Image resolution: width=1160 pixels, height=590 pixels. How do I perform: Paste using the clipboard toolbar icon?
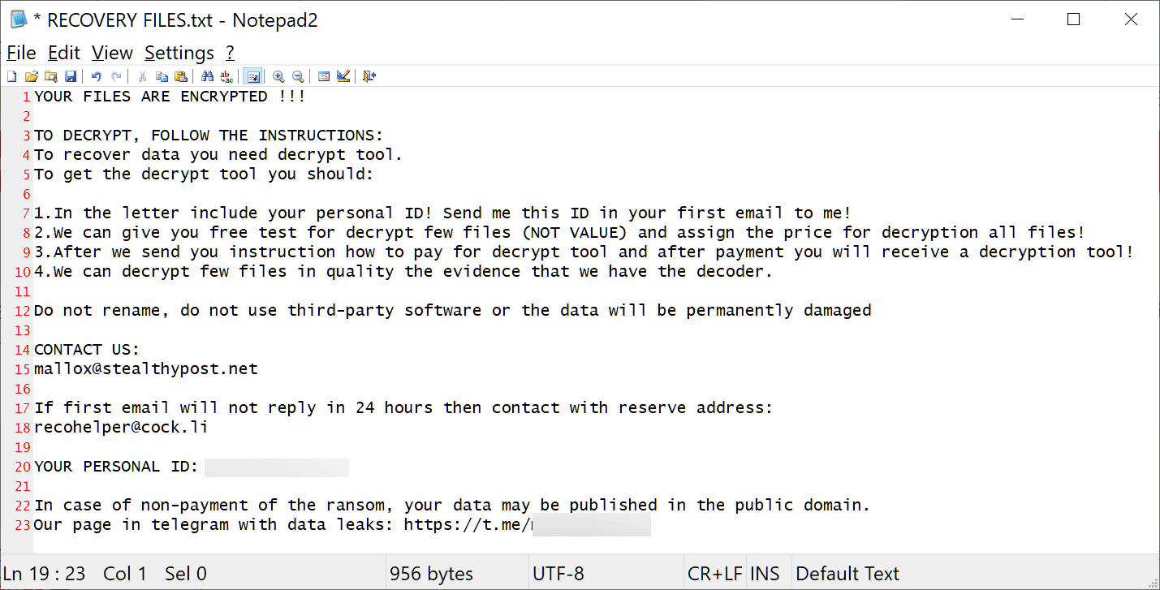point(181,76)
